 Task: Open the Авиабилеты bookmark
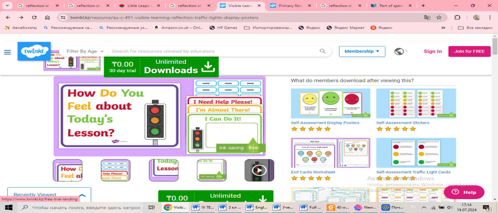[21, 28]
